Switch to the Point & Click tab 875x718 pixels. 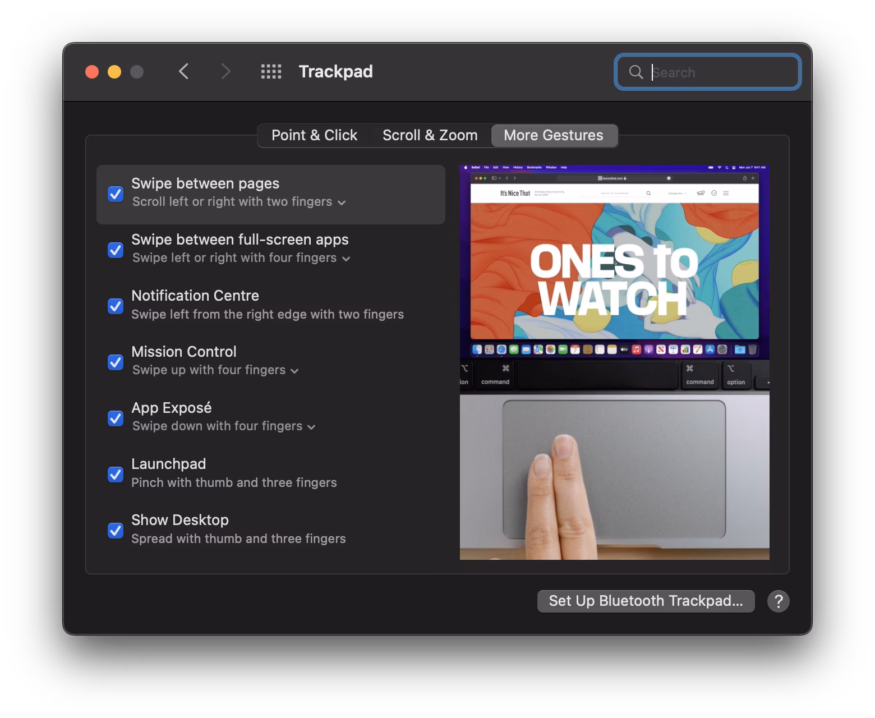pyautogui.click(x=314, y=136)
